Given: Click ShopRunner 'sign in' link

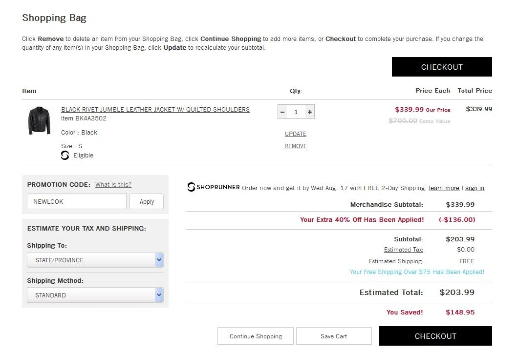Looking at the screenshot, I should click(x=475, y=188).
